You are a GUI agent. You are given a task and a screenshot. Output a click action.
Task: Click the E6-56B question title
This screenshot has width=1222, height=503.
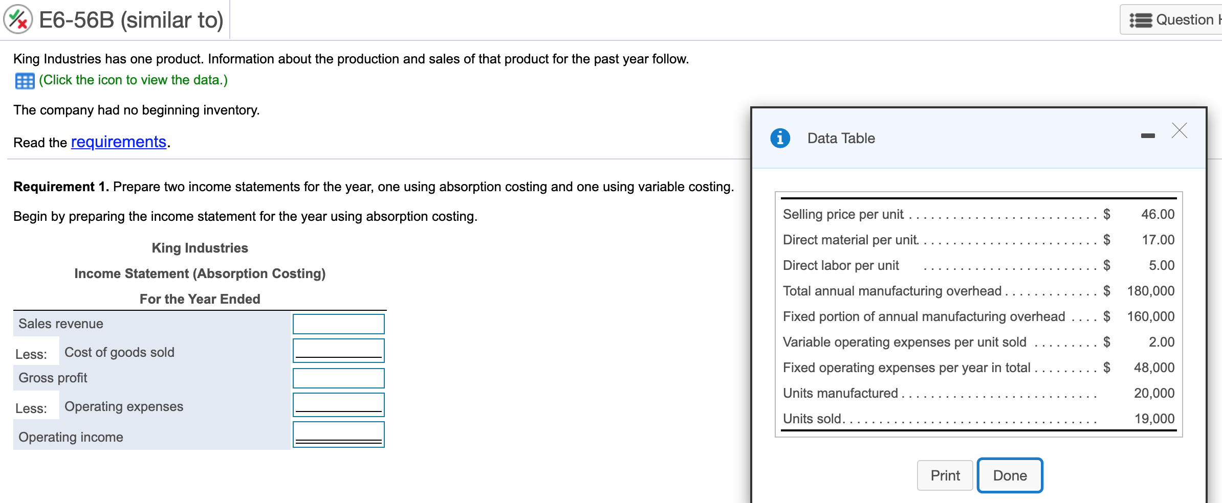(x=127, y=19)
